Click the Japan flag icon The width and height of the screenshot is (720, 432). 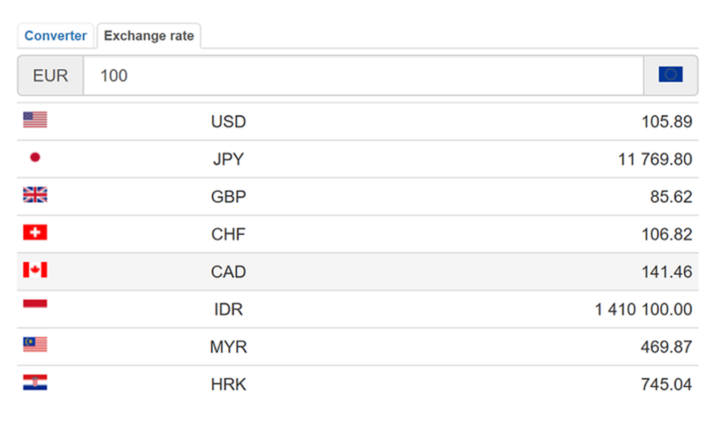click(35, 157)
